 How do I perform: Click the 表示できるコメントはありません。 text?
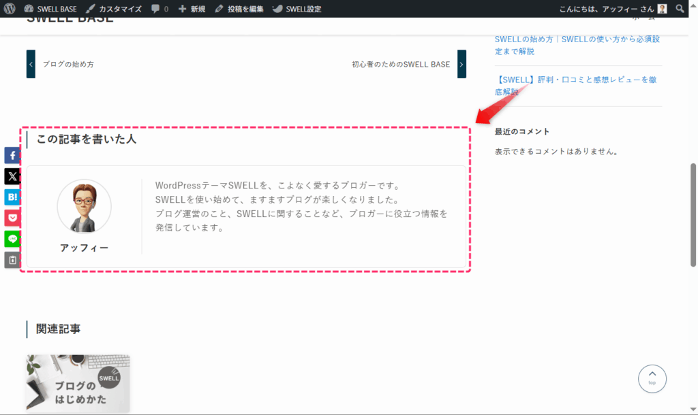556,152
